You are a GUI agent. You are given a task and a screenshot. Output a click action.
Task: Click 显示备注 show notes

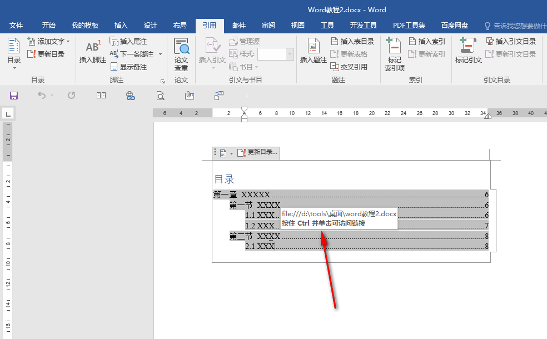(x=128, y=67)
